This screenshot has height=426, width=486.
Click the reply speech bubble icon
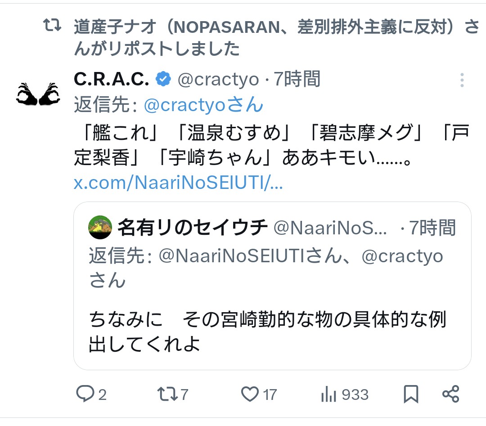(85, 395)
